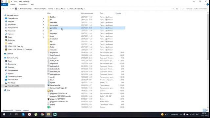Select the ColorPicker.dll file
Image resolution: width=210 pixels, height=118 pixels.
pyautogui.click(x=55, y=55)
